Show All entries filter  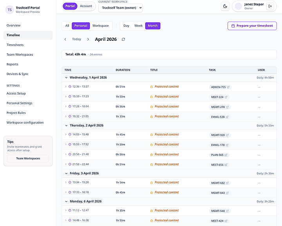[x=67, y=26]
